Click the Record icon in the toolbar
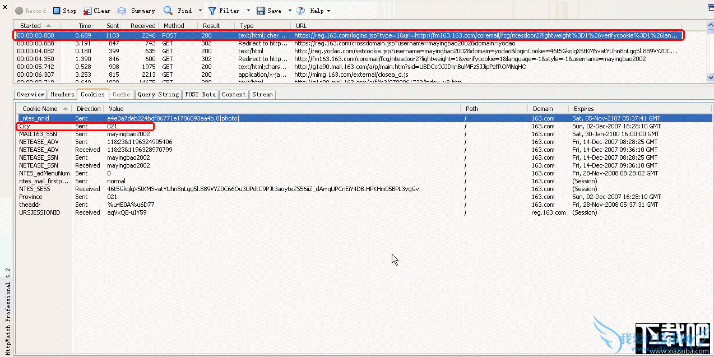Image resolution: width=714 pixels, height=357 pixels. [x=19, y=10]
